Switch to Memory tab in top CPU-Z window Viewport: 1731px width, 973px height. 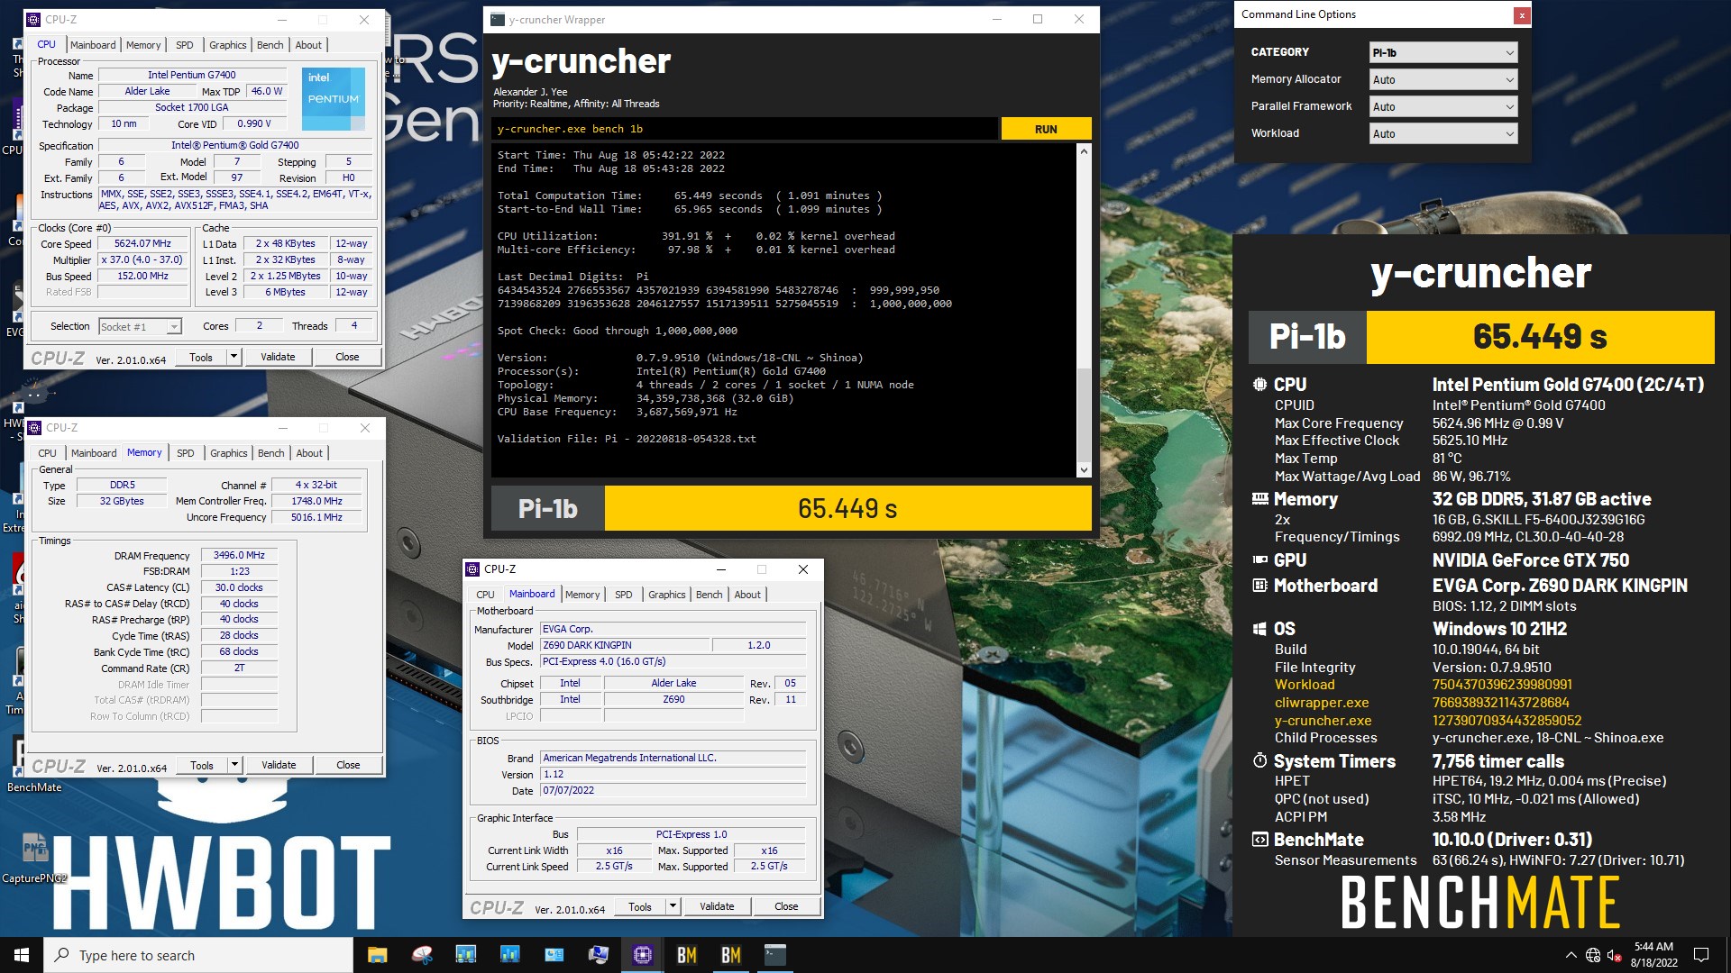point(143,45)
